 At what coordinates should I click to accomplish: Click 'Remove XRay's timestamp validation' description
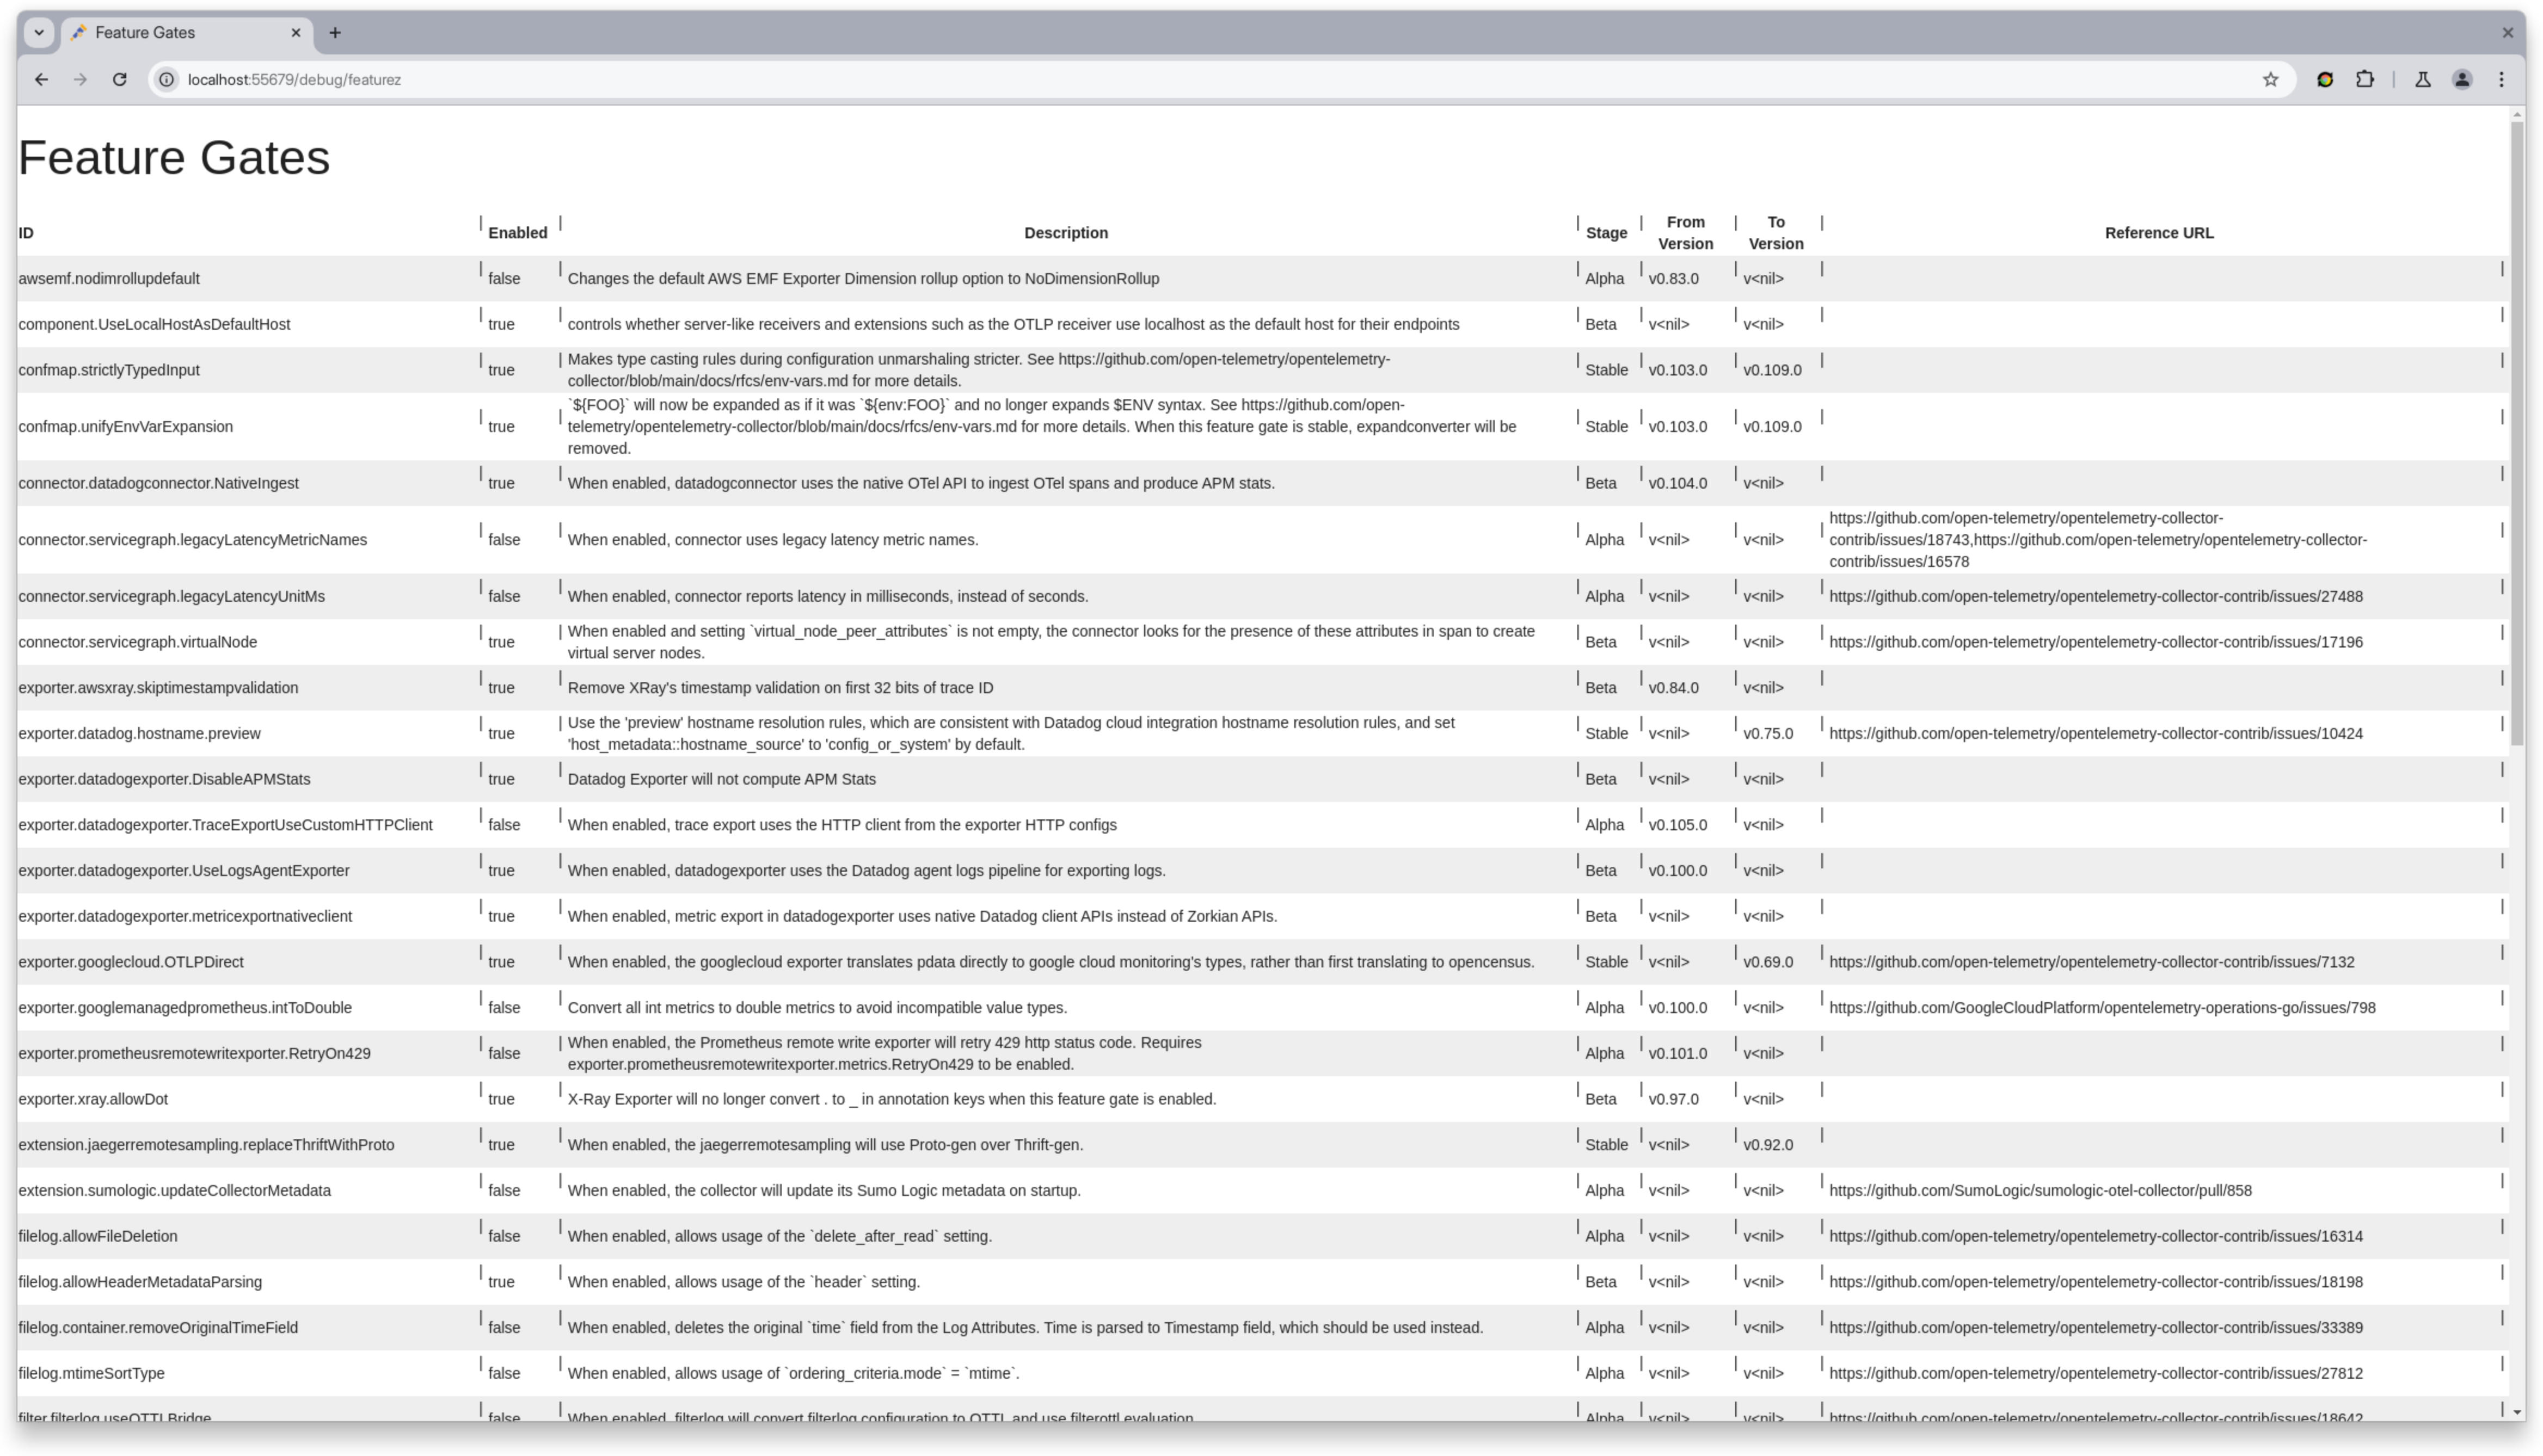click(x=781, y=688)
